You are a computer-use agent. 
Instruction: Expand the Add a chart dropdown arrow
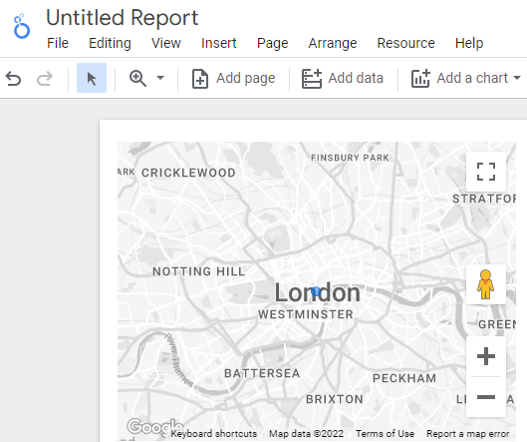coord(517,78)
